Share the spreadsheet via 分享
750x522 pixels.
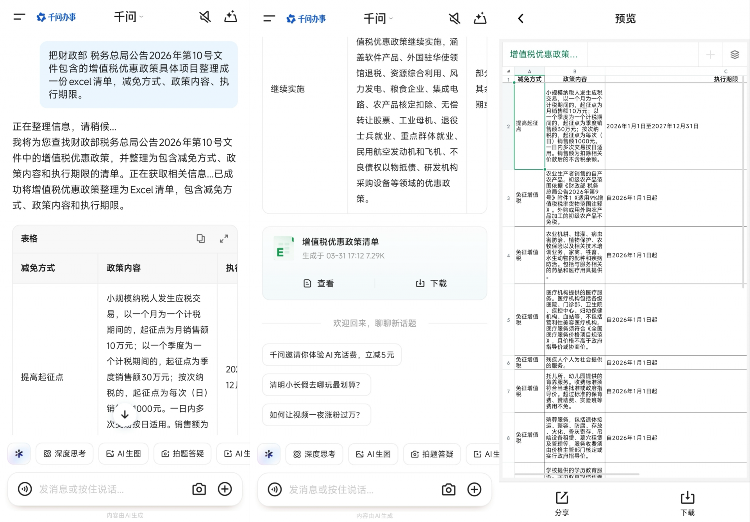coord(562,503)
